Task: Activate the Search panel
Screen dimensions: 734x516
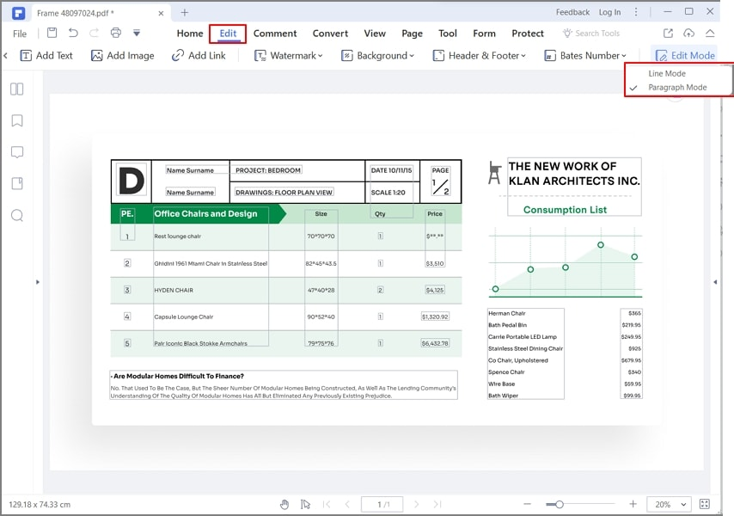Action: pos(16,215)
